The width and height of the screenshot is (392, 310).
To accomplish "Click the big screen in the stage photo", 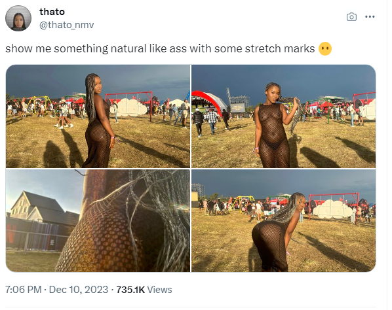I will [x=237, y=108].
